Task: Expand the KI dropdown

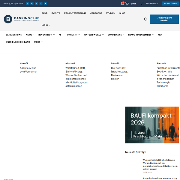Action: 61,35
